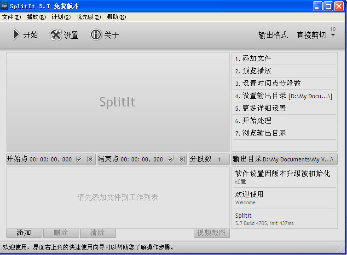The image size is (347, 255).
Task: Click the status bar welcome message
Action: 88,247
